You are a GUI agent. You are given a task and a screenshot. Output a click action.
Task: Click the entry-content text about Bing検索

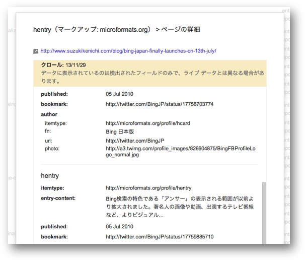point(180,207)
